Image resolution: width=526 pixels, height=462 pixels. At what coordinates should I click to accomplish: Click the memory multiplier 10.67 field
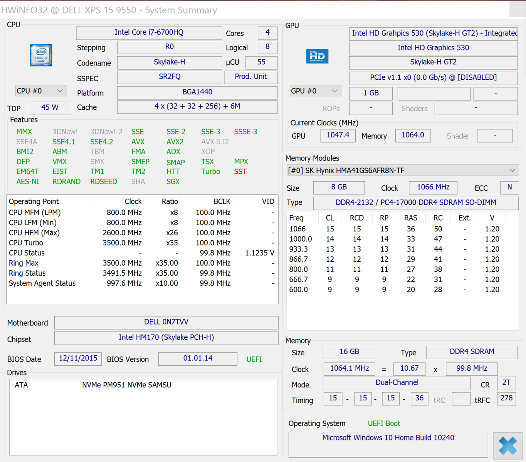409,368
